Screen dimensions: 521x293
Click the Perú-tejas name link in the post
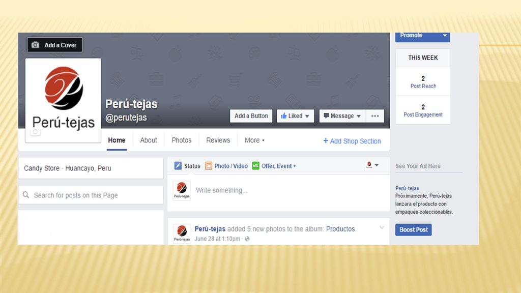[210, 229]
